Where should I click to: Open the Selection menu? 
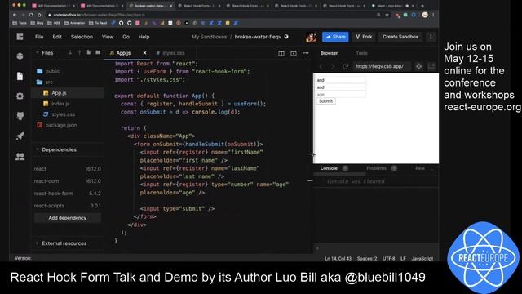(x=82, y=37)
